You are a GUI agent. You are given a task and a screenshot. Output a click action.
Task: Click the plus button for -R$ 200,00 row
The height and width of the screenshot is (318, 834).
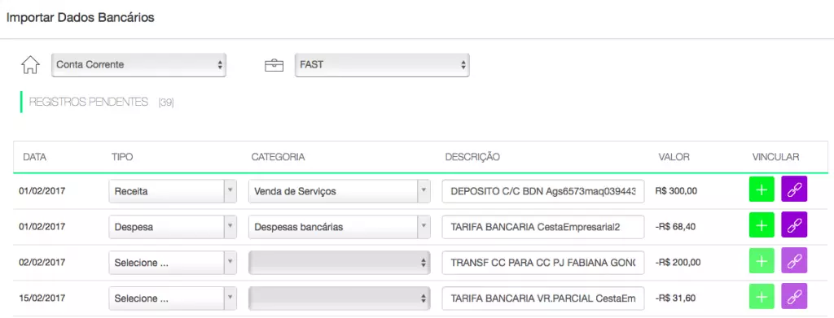(762, 260)
